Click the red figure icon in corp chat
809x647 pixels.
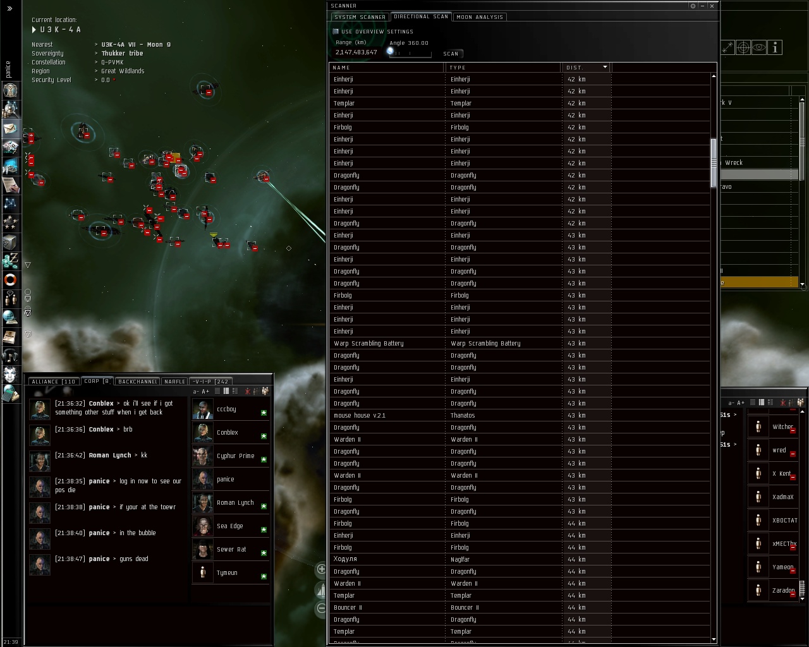click(248, 392)
